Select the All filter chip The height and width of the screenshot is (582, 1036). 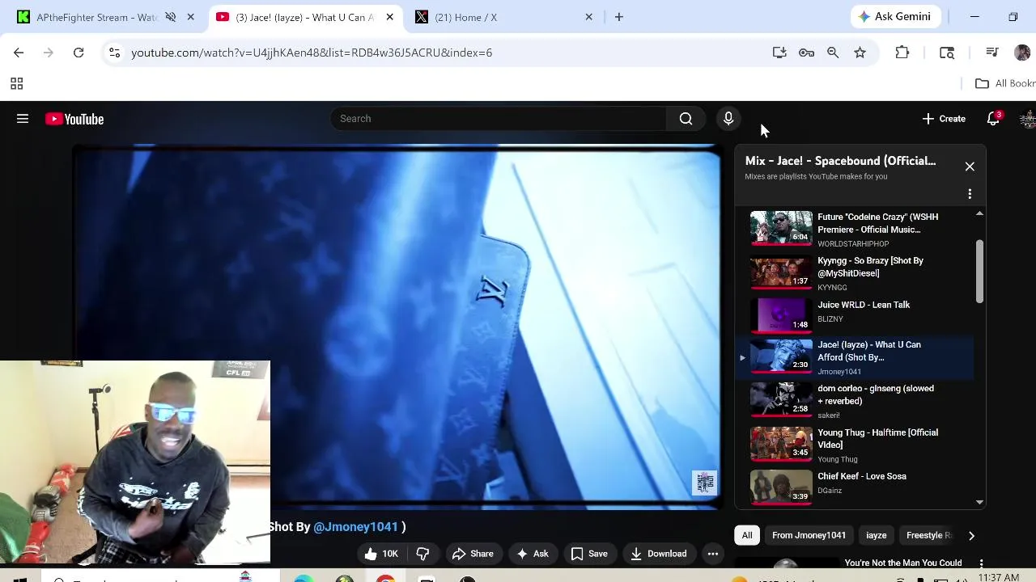point(747,535)
